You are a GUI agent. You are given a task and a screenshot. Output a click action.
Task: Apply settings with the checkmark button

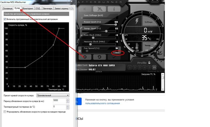114,57
